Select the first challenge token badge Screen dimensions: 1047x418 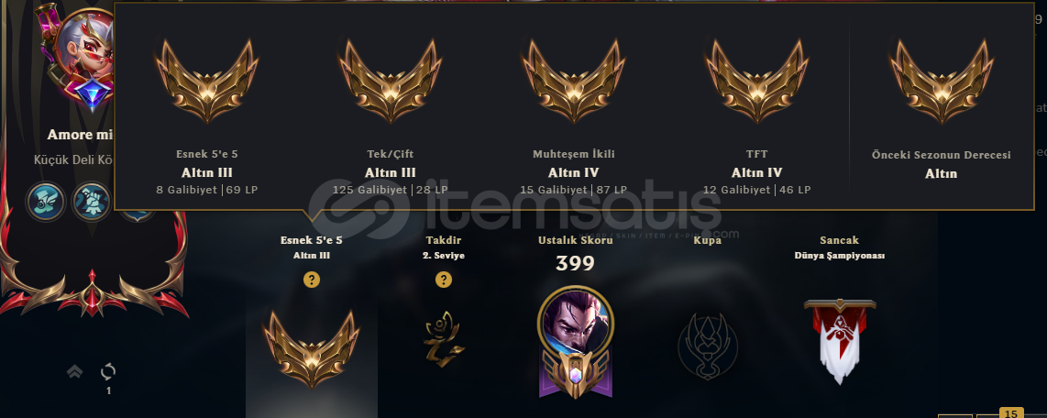[x=46, y=202]
